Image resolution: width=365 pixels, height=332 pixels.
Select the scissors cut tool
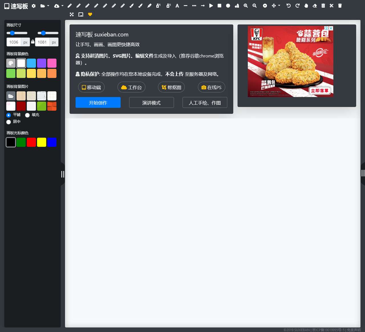point(331,6)
